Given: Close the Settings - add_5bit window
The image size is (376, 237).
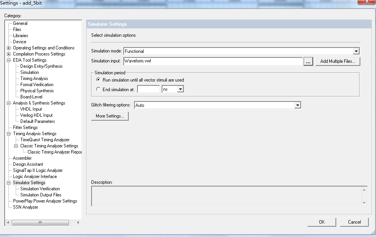Looking at the screenshot, I should point(367,2).
